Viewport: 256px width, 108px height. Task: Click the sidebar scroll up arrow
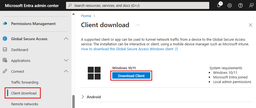click(73, 14)
